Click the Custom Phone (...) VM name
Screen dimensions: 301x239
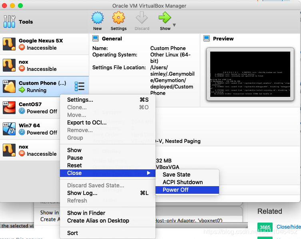pyautogui.click(x=42, y=83)
